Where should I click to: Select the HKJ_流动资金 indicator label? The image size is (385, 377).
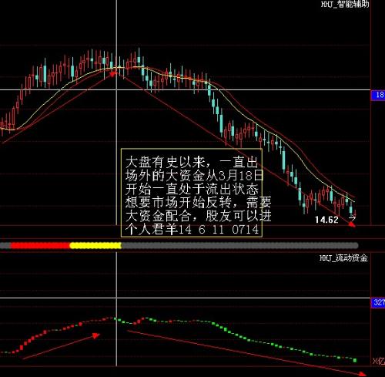tap(343, 258)
